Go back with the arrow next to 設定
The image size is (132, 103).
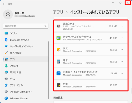pos(4,4)
